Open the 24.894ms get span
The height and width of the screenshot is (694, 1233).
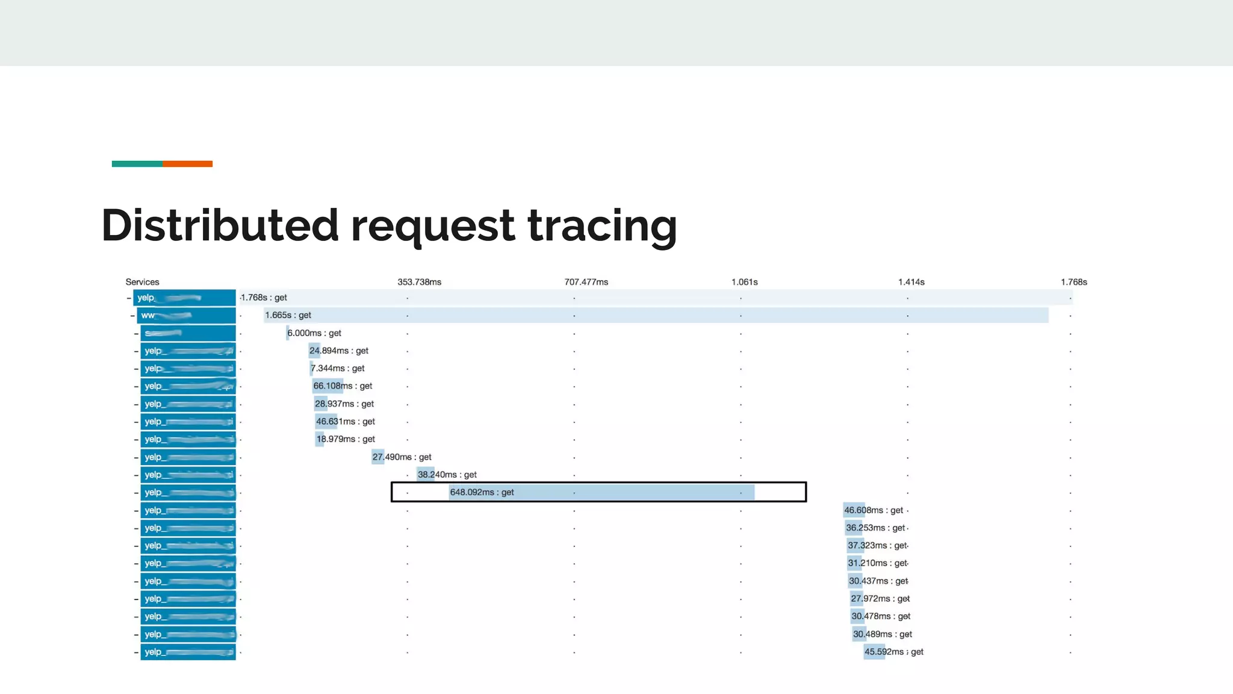tap(315, 351)
